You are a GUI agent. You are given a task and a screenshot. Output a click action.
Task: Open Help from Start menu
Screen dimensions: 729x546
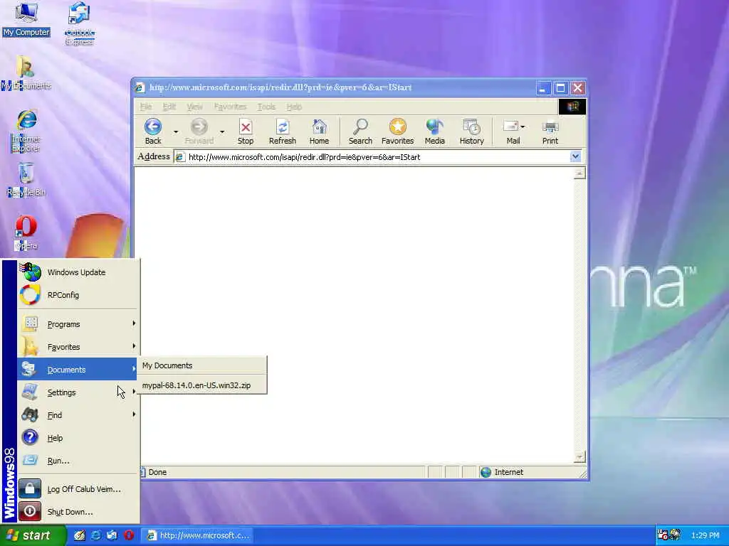(x=78, y=438)
